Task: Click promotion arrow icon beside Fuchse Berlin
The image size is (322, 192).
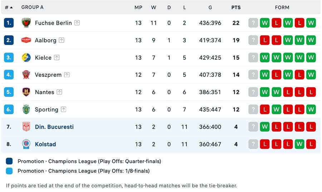Action: tap(77, 23)
